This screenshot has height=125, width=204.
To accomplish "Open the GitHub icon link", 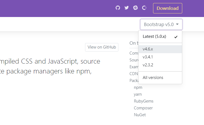I will tap(118, 8).
